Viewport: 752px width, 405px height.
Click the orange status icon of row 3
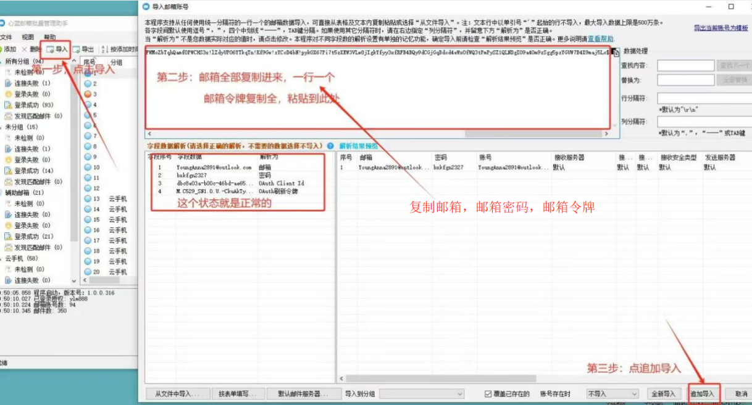click(88, 94)
